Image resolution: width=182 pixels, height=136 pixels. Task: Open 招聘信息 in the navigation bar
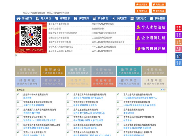coord(65,18)
